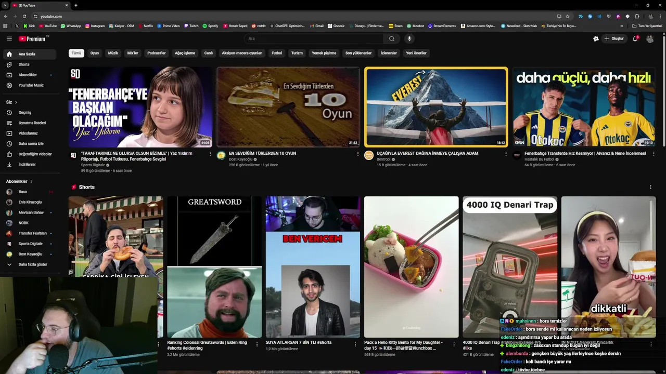The width and height of the screenshot is (666, 374).
Task: Select the Futbol filter chip
Action: coord(277,53)
